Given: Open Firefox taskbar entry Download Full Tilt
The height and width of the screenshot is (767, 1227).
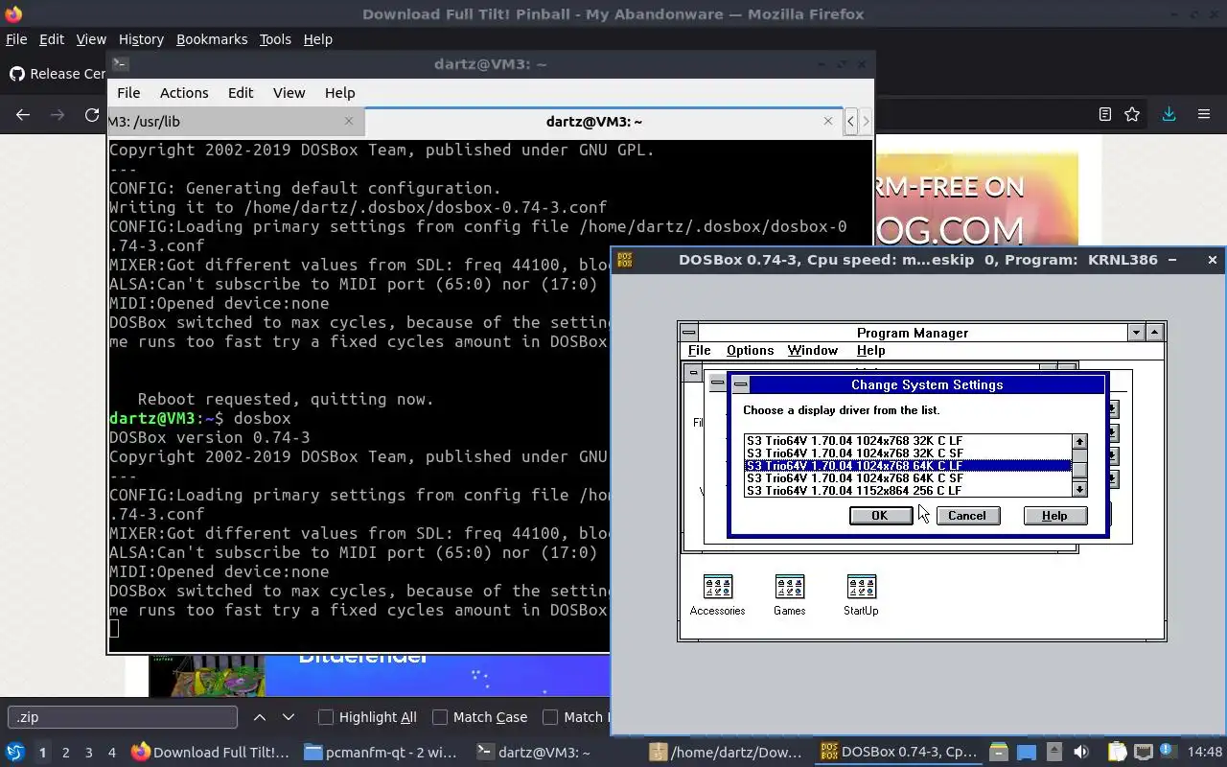Looking at the screenshot, I should 211,753.
